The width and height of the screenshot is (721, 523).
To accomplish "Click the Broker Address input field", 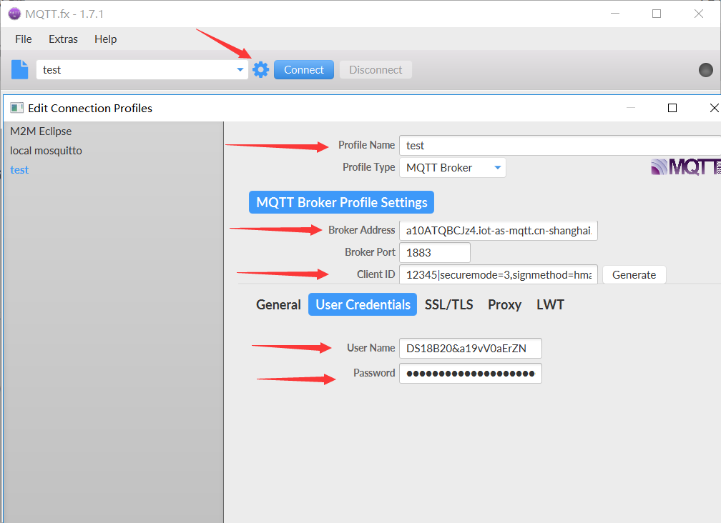I will click(499, 231).
